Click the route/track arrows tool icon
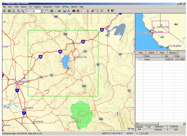Viewport: 187px width, 136px height. 97,11
